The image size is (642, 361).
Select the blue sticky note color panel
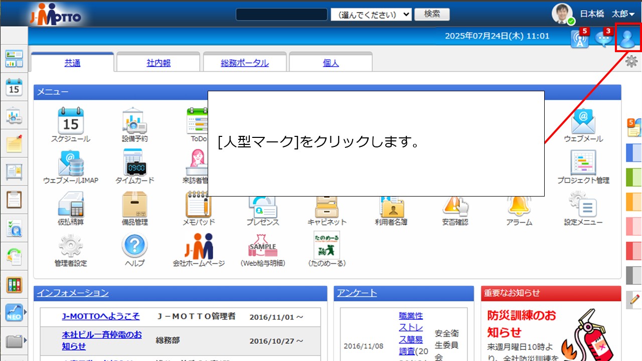633,153
